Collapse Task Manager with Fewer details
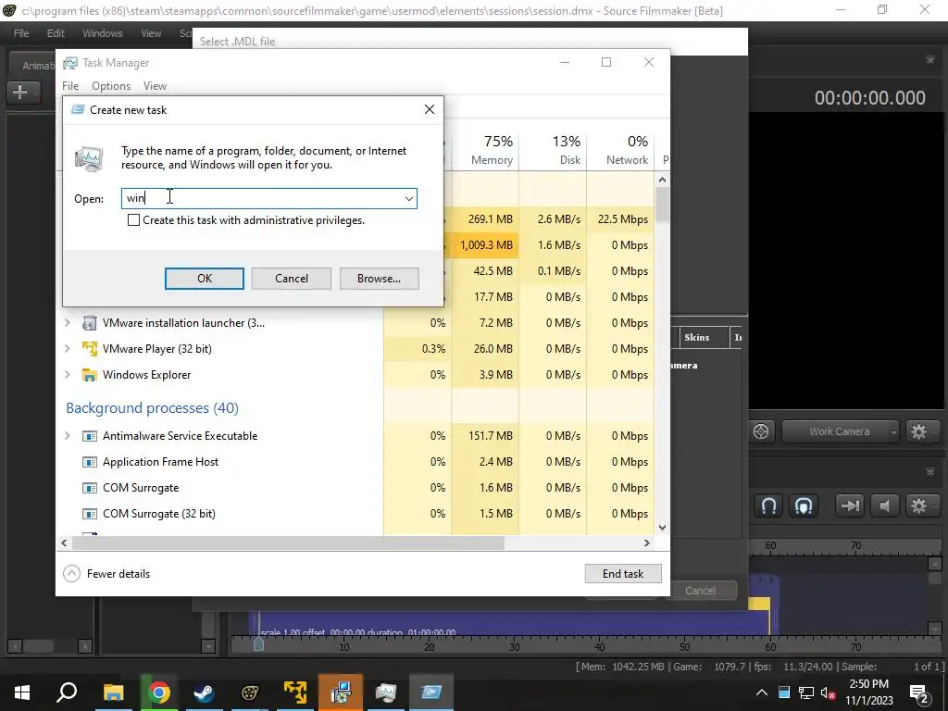 (x=107, y=574)
